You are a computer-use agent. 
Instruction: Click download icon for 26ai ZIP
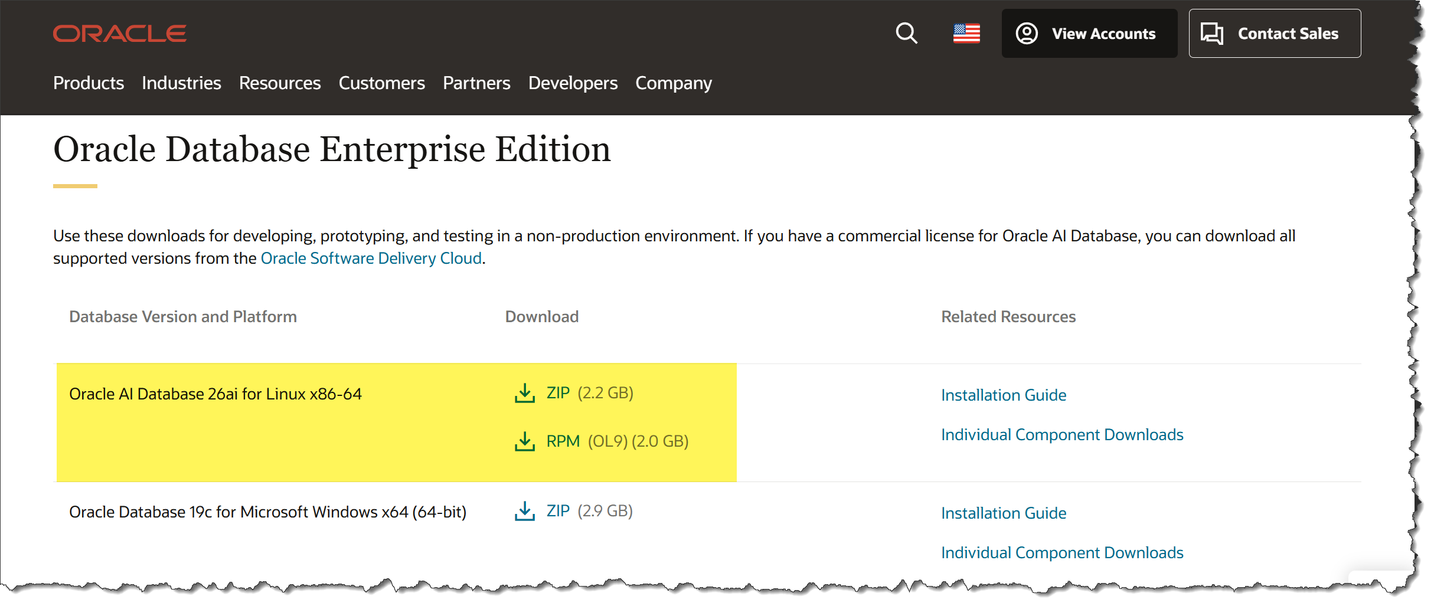pos(524,393)
